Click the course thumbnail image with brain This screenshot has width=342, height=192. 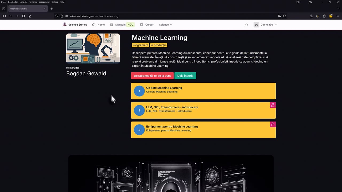[x=93, y=49]
